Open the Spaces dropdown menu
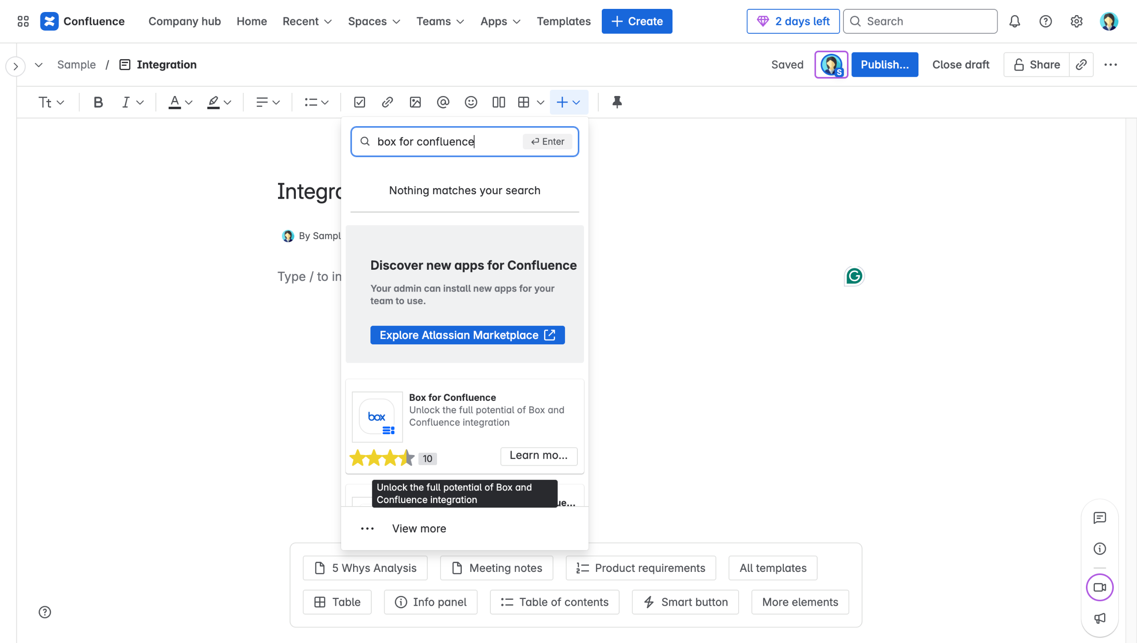The width and height of the screenshot is (1137, 643). tap(374, 21)
